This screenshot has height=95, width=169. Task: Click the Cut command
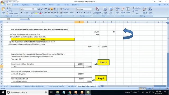[9, 8]
